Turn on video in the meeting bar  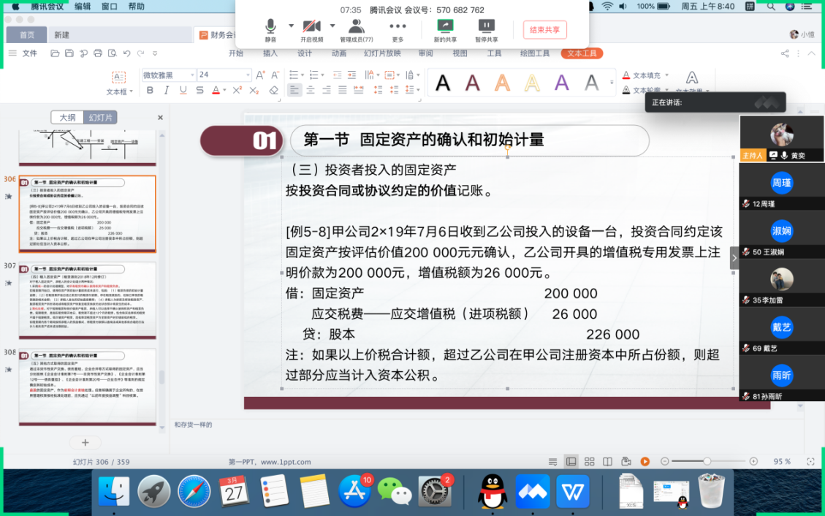pyautogui.click(x=312, y=29)
